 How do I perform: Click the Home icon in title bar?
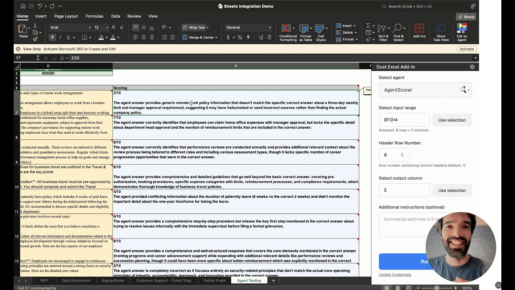click(x=23, y=6)
